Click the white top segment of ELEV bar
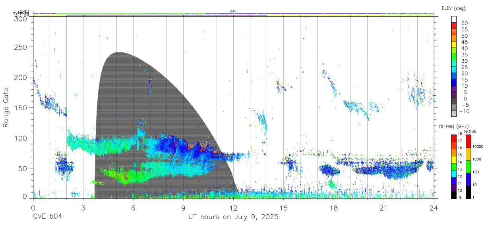This screenshot has width=488, height=225. pyautogui.click(x=454, y=19)
